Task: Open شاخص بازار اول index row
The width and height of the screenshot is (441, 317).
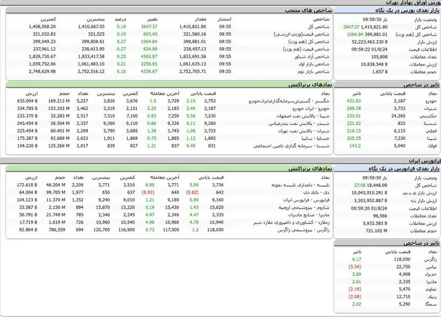Action: pyautogui.click(x=314, y=64)
